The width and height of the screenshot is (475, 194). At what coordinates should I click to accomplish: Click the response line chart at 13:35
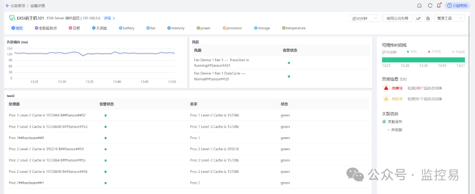89,55
